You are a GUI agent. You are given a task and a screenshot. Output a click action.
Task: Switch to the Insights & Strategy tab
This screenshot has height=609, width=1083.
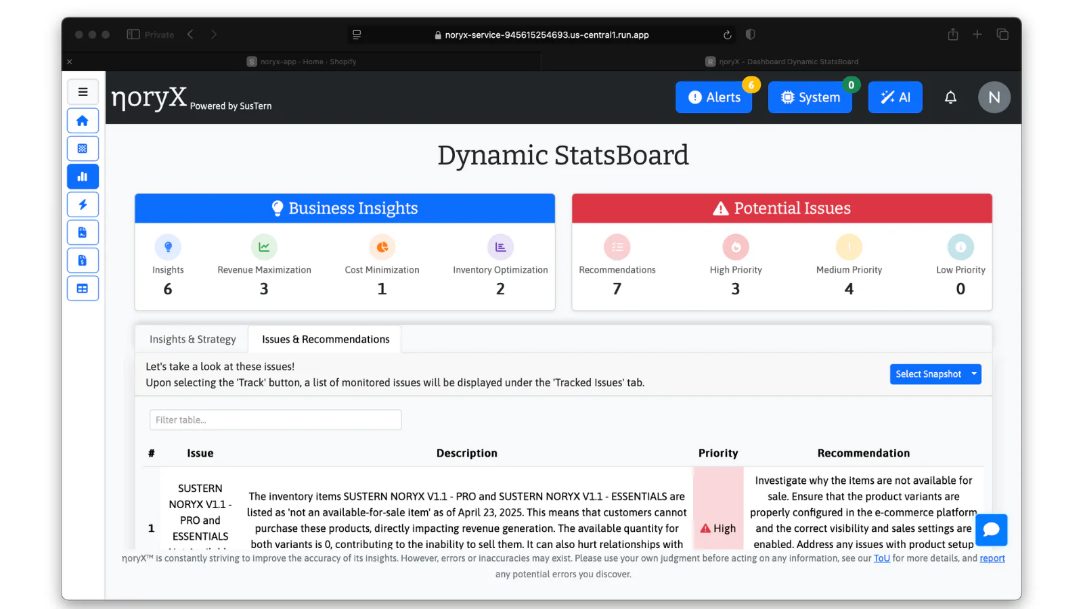pos(192,339)
